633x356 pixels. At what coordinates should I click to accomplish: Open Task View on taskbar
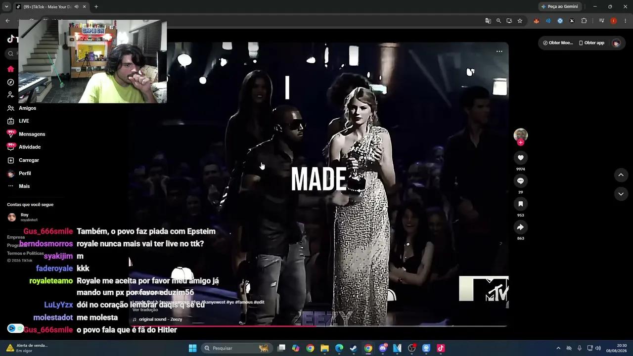click(x=281, y=348)
